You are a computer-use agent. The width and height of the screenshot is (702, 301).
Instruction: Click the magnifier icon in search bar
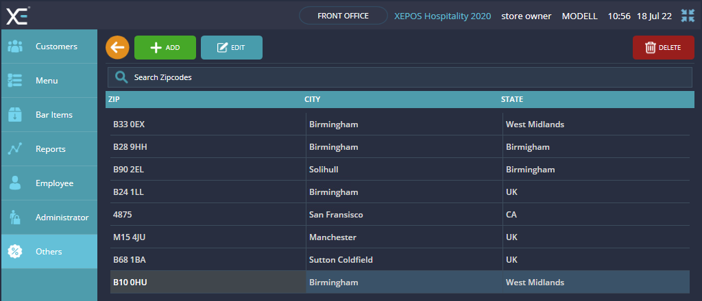point(121,77)
